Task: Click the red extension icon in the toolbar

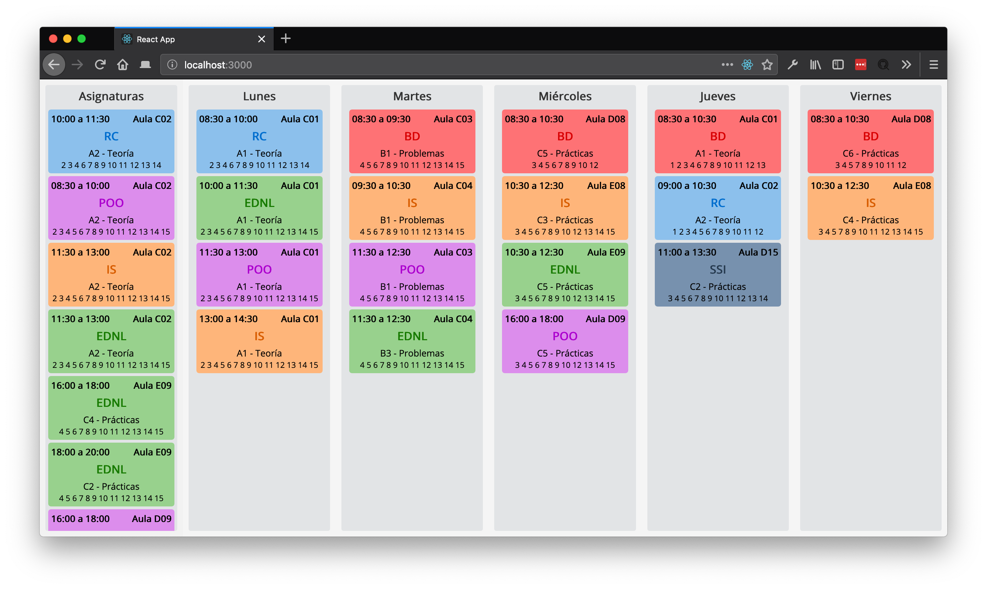Action: coord(860,65)
